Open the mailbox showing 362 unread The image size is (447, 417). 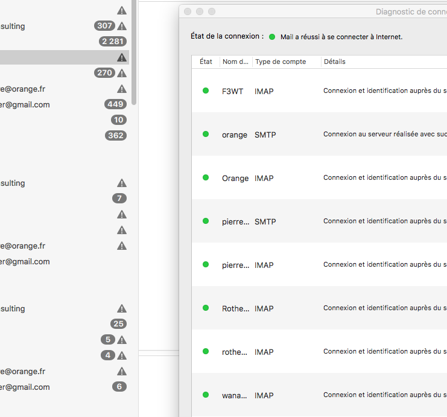click(60, 136)
